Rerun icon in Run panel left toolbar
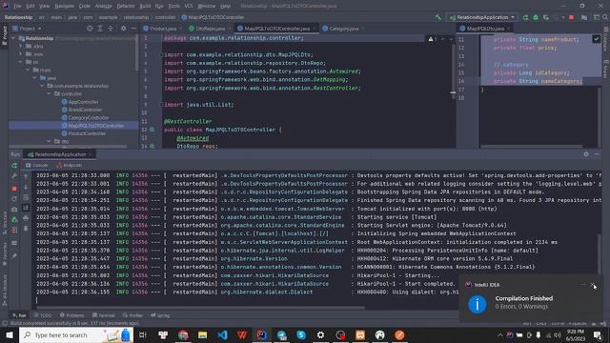The image size is (610, 343). point(14,165)
